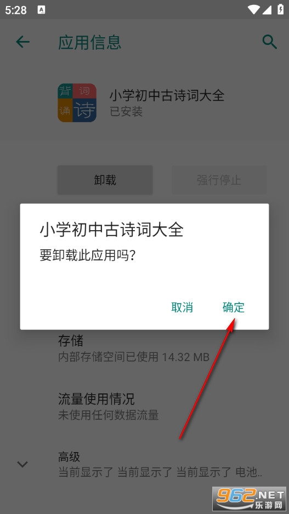Screen dimensions: 289x514
Task: Tap the dialog title 小学初中古诗词大全
Action: coord(111,230)
